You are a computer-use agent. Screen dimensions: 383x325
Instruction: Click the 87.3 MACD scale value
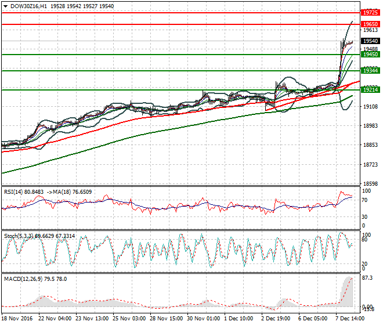(x=367, y=278)
